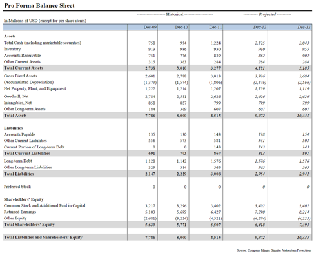The width and height of the screenshot is (316, 255).
Task: Click the Source: Company Filings footnote text
Action: (x=274, y=250)
